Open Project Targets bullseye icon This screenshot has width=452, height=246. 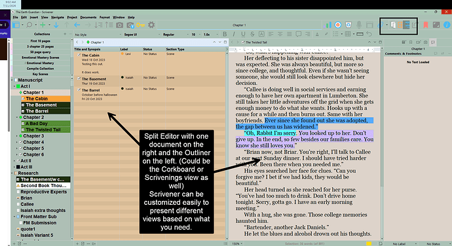click(338, 25)
